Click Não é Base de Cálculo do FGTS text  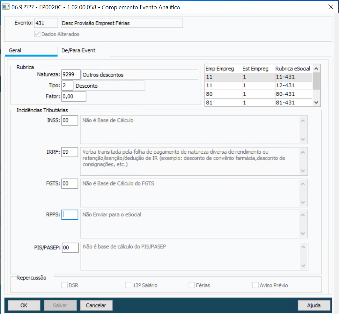click(x=118, y=184)
